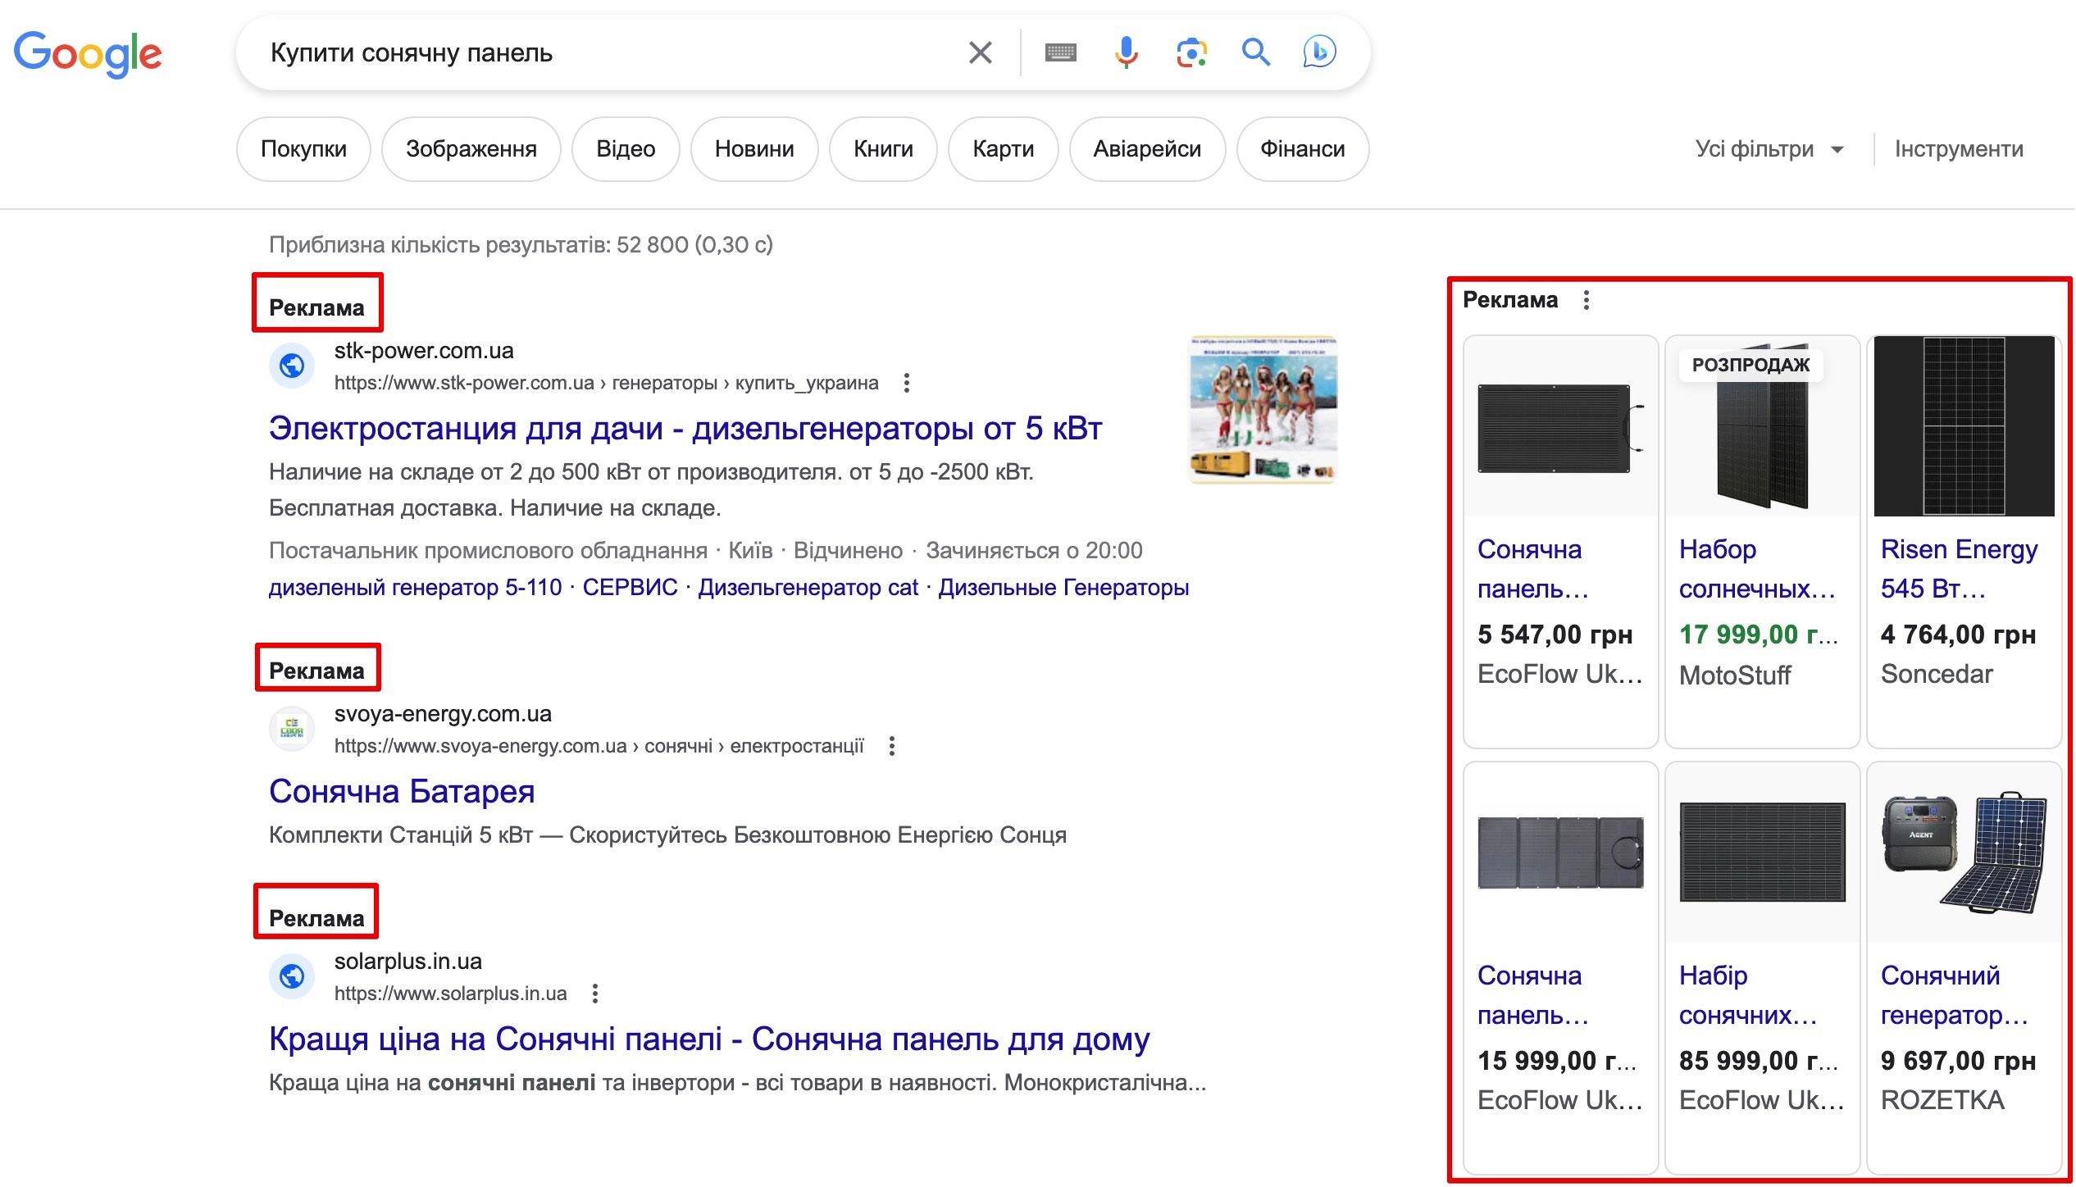Switch to the Авіарейси tab
The width and height of the screenshot is (2076, 1187).
coord(1147,149)
